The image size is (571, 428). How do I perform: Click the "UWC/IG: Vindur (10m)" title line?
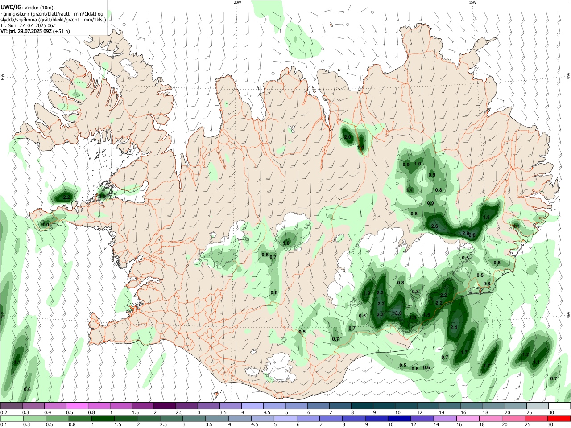tap(27, 8)
